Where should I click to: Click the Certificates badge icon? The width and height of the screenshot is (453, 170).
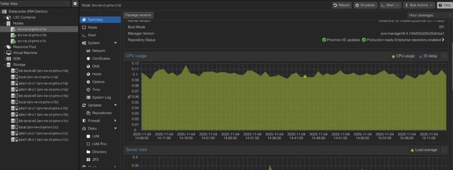(88, 59)
